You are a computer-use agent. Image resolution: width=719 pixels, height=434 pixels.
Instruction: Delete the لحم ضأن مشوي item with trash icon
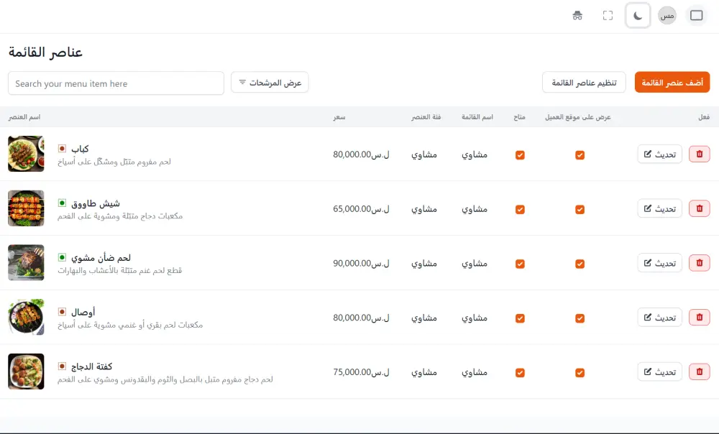point(698,262)
